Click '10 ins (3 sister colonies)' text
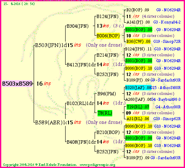 coord(150,36)
